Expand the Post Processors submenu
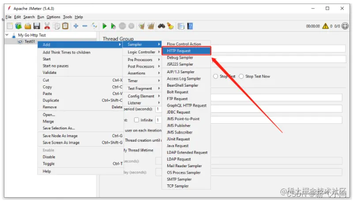 click(142, 66)
